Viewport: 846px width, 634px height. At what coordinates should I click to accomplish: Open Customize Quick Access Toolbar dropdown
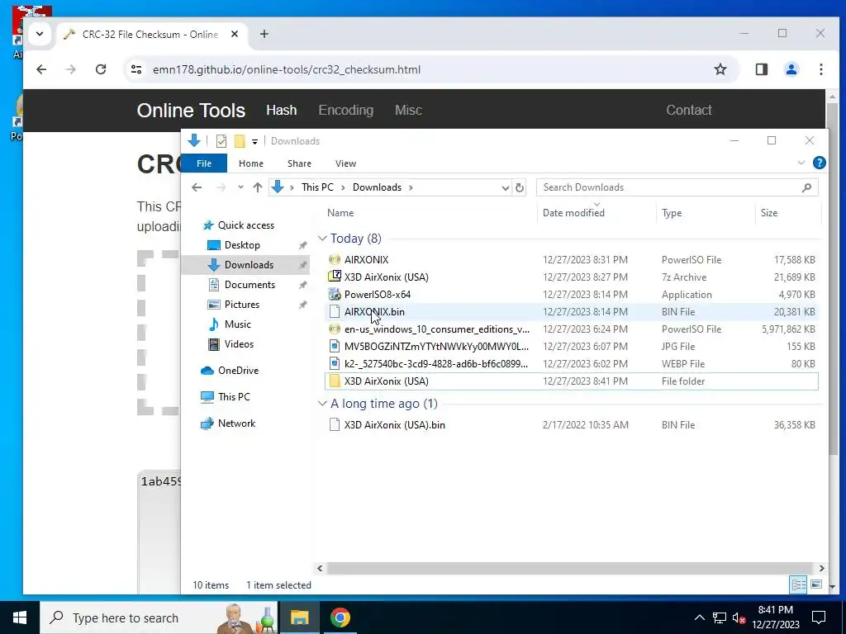click(254, 142)
